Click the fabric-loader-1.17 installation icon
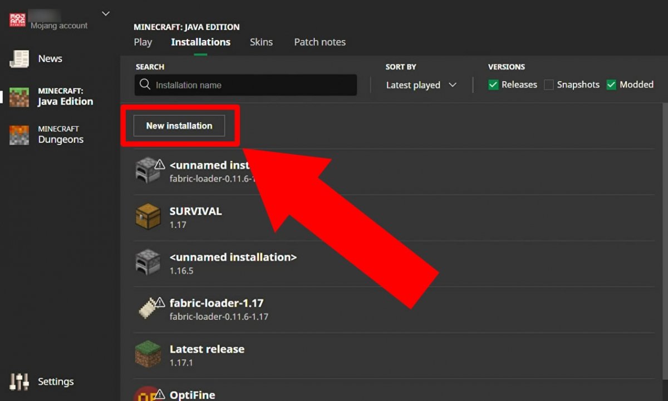The height and width of the screenshot is (401, 668). pyautogui.click(x=148, y=309)
